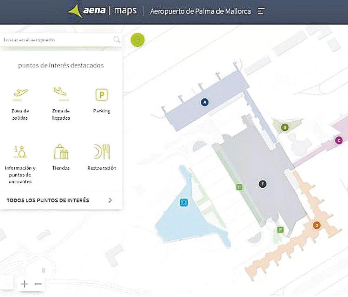This screenshot has height=297, width=348.
Task: Click the search magnifier icon
Action: click(117, 40)
